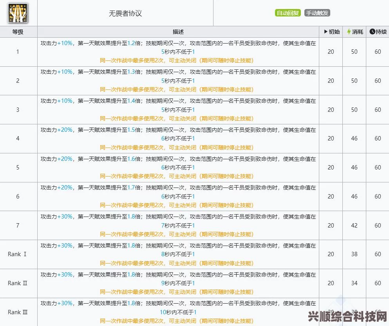Select the skill name 无畏者协议
The height and width of the screenshot is (326, 389).
(x=125, y=13)
